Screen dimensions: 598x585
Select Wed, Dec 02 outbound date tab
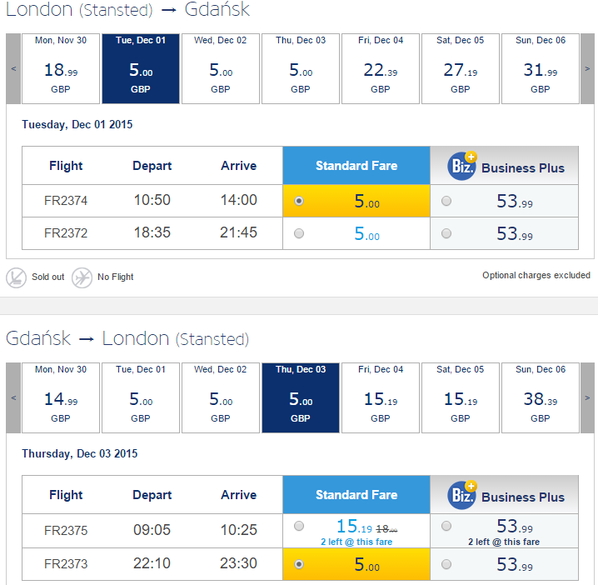pyautogui.click(x=221, y=68)
